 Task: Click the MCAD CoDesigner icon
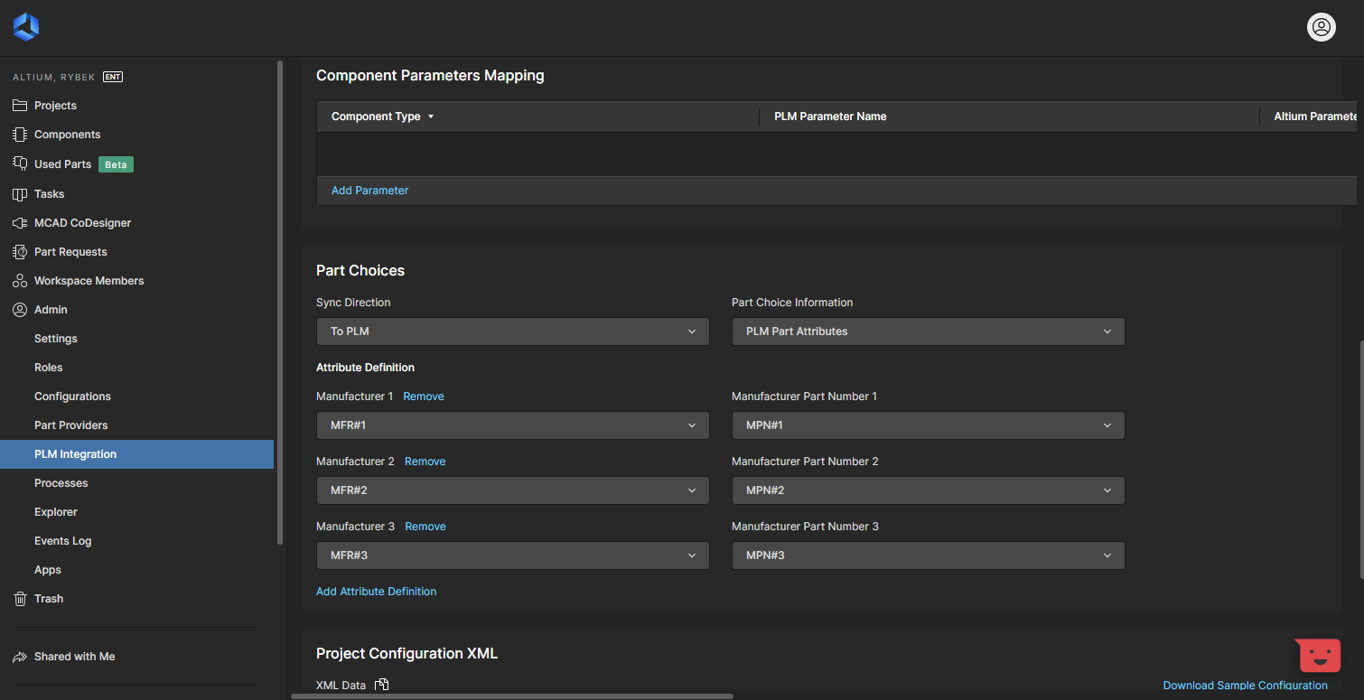tap(20, 223)
